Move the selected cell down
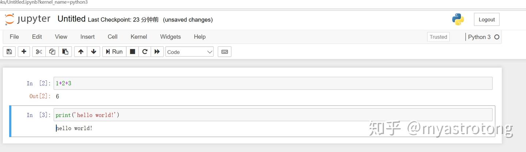 point(94,52)
